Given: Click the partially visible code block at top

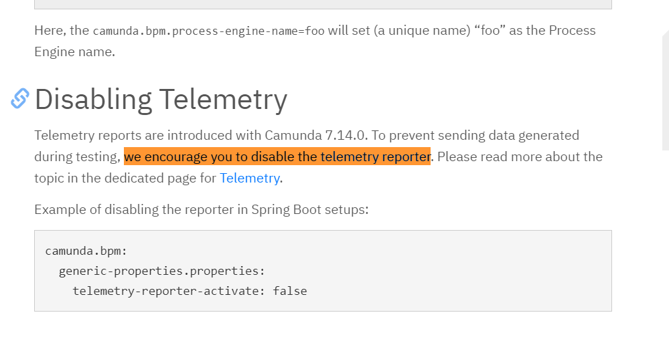Looking at the screenshot, I should pos(323,4).
